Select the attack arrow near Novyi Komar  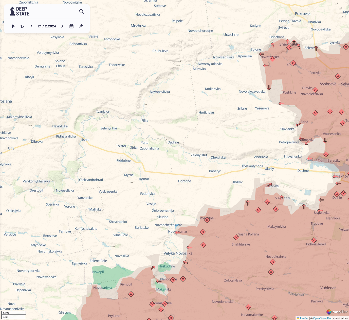click(178, 232)
